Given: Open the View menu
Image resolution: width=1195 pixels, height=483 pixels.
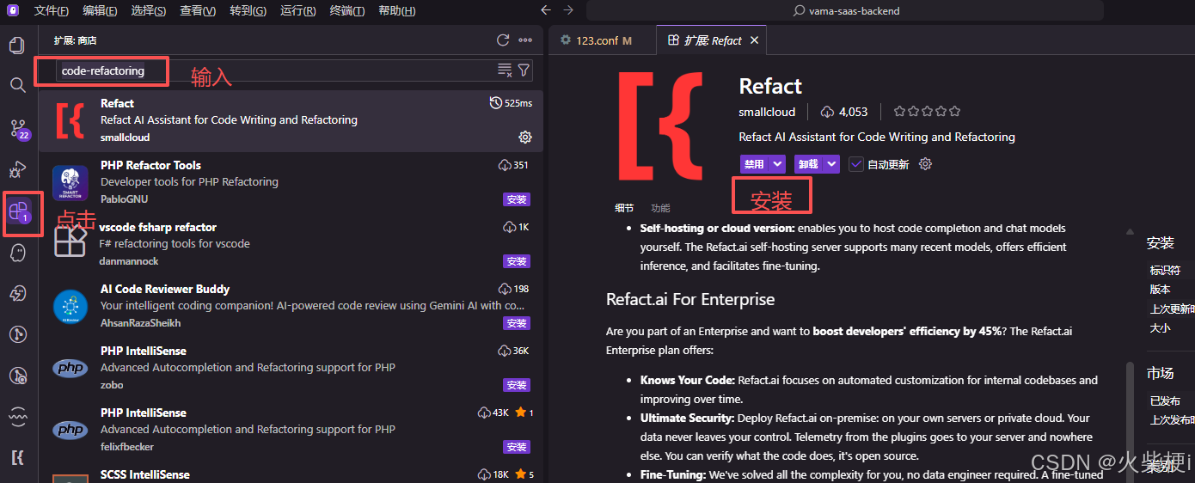Looking at the screenshot, I should [198, 10].
